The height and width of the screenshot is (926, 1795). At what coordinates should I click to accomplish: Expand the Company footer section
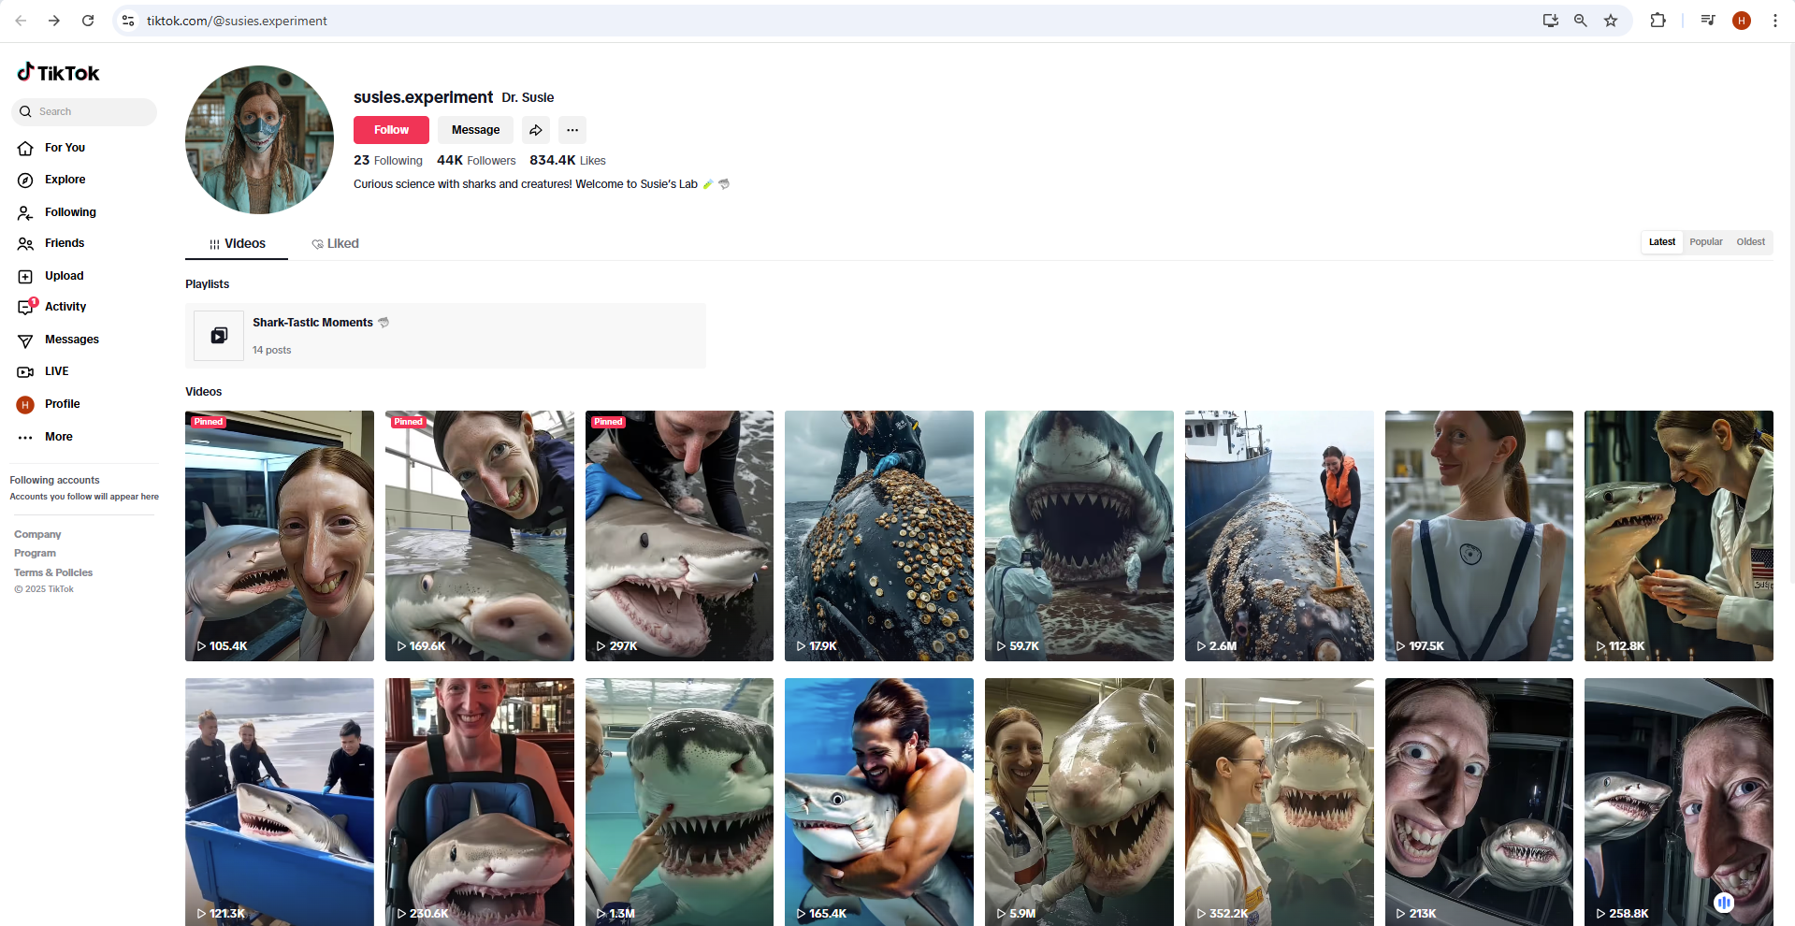[x=37, y=535]
